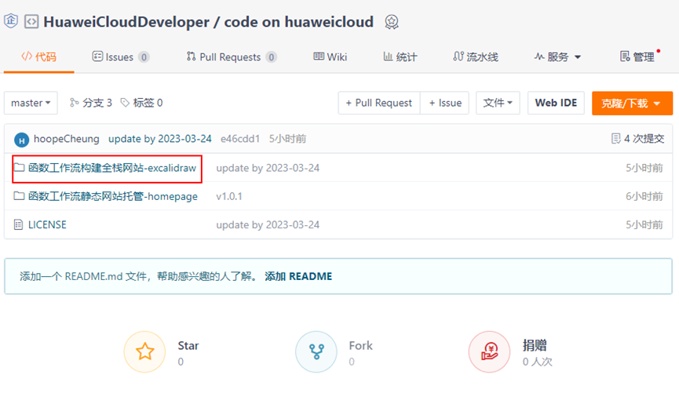Viewport: 679px width, 393px height.
Task: Open the LICENSE file
Action: 47,224
